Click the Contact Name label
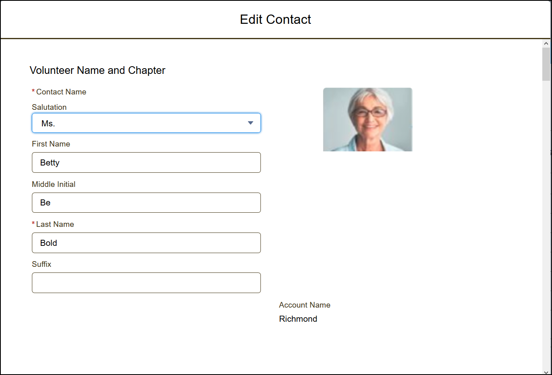Screen dimensions: 552x375 (x=61, y=92)
